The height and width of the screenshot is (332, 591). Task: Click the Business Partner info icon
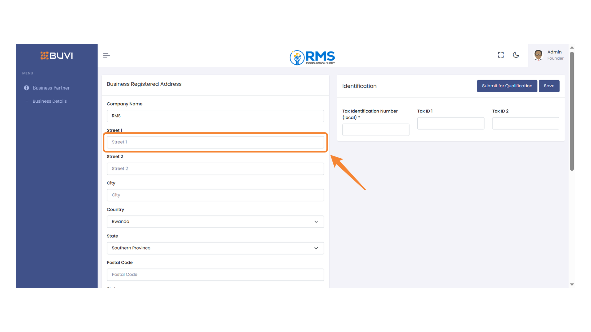point(26,88)
